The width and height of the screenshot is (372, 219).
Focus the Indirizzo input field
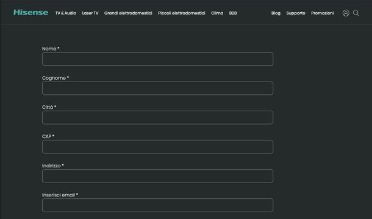(x=157, y=176)
